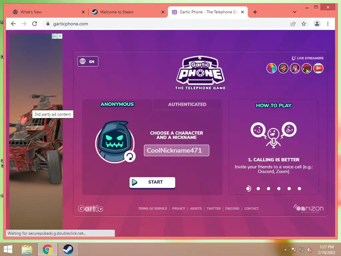Viewport: 341px width, 256px height.
Task: Open the third live streamer avatar
Action: 295,68
